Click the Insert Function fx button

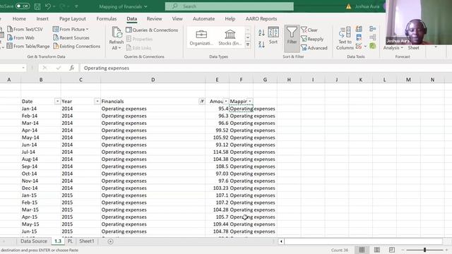(x=72, y=68)
